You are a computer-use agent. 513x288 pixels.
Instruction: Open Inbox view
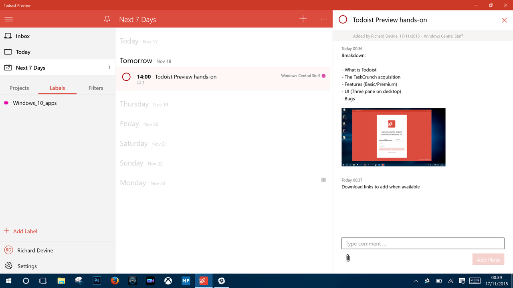coord(57,36)
